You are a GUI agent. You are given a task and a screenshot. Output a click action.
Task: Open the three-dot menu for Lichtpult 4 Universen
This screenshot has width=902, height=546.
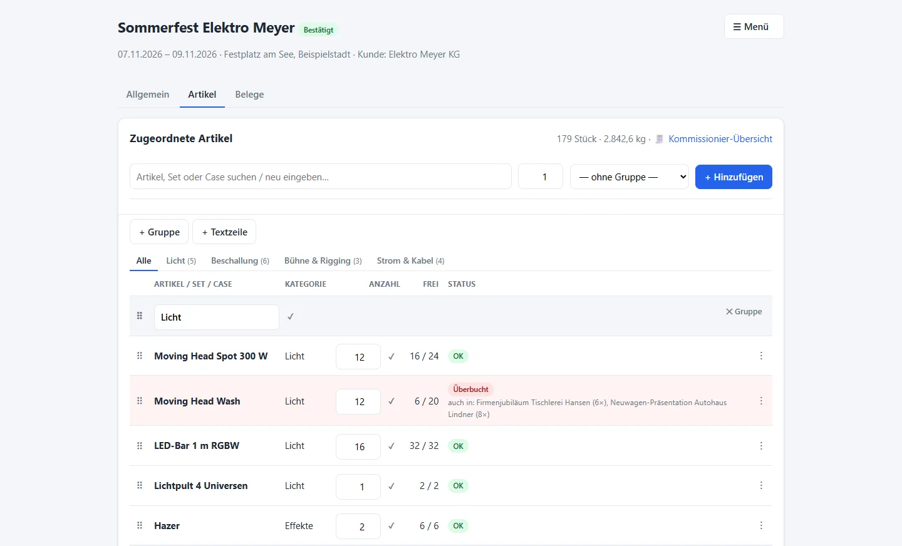coord(761,486)
